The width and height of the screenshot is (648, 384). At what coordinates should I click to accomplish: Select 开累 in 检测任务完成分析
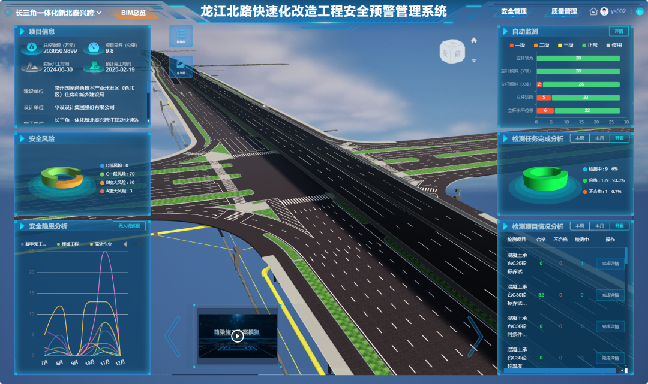point(619,138)
